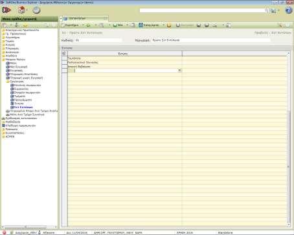294x235 pixels.
Task: Click the Περιγραφή input field
Action: [210, 40]
